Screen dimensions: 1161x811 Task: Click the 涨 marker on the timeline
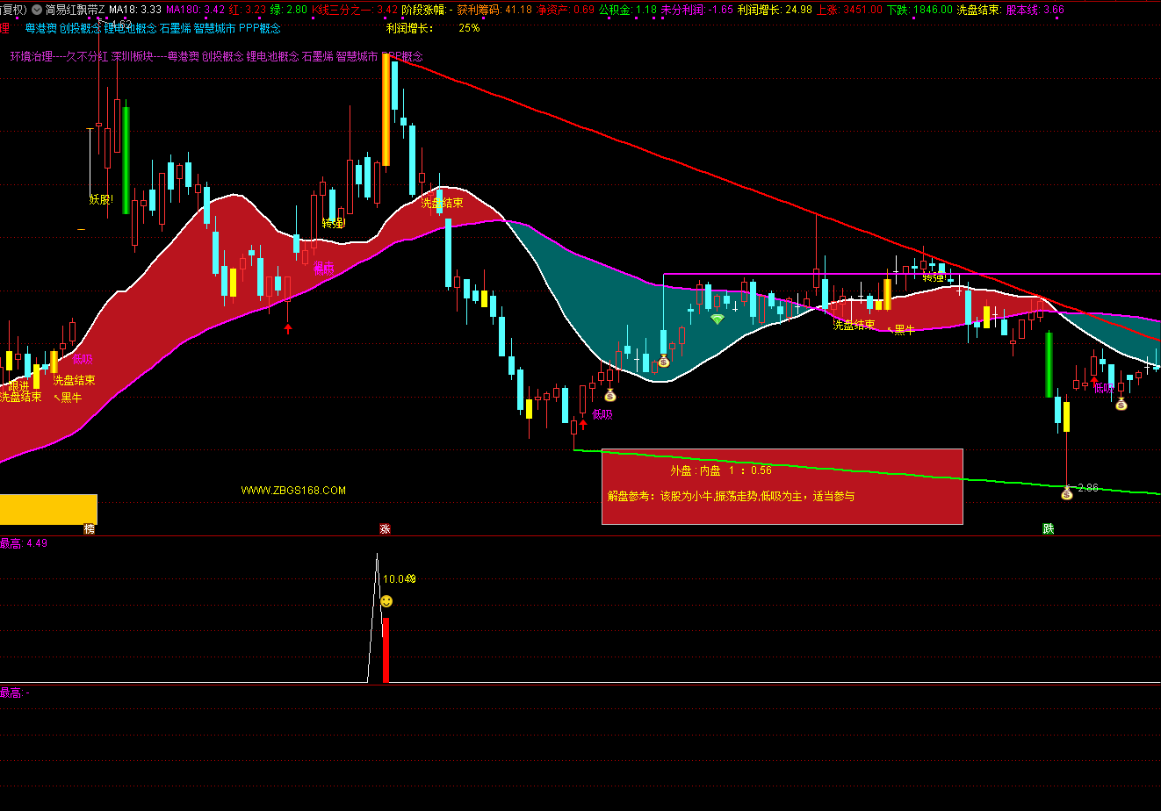click(385, 528)
